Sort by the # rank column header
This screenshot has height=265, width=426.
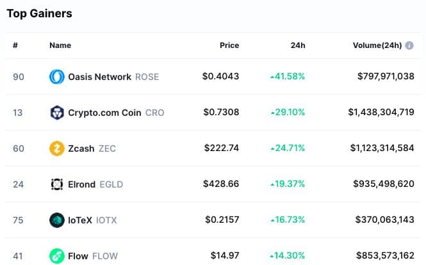tap(15, 45)
